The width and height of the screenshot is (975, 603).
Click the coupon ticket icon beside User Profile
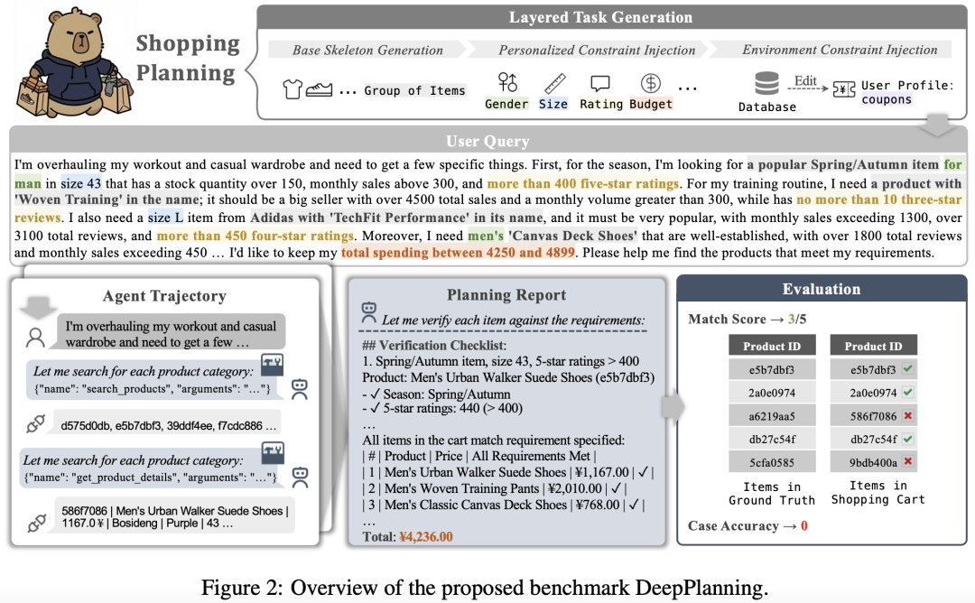844,89
